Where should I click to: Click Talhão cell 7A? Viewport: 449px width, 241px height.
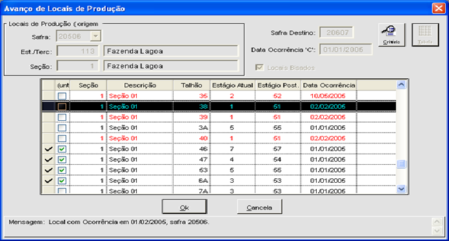click(x=192, y=191)
